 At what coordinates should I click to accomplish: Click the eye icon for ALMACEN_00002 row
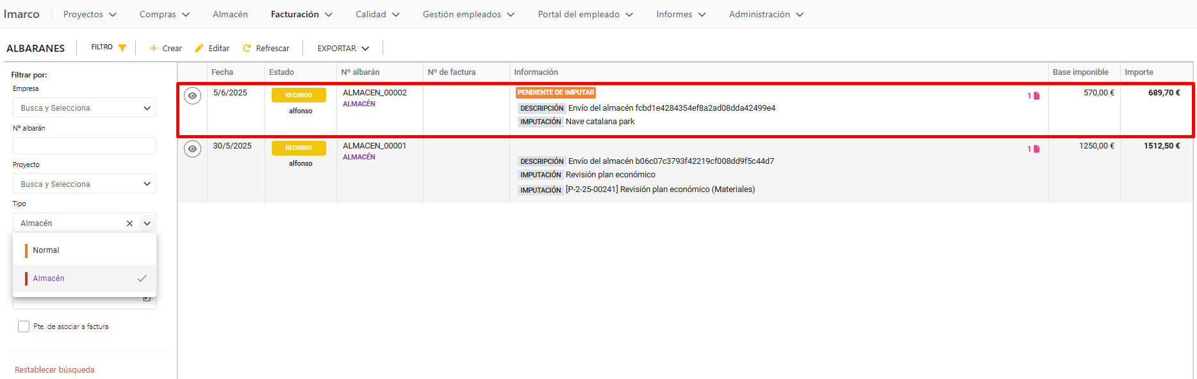[192, 96]
